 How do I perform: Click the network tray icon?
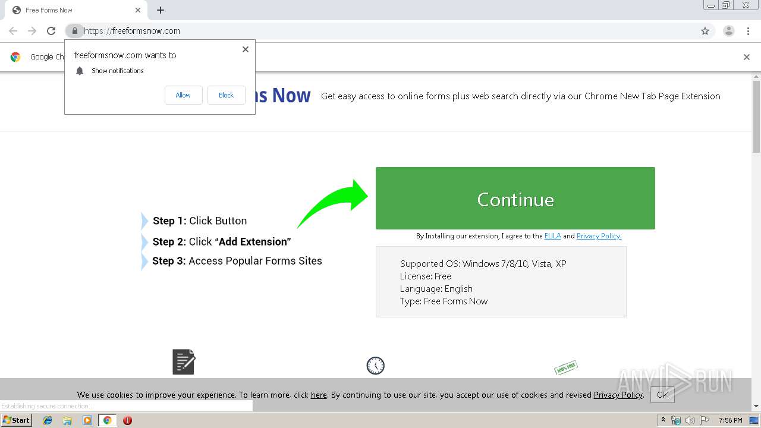point(676,420)
